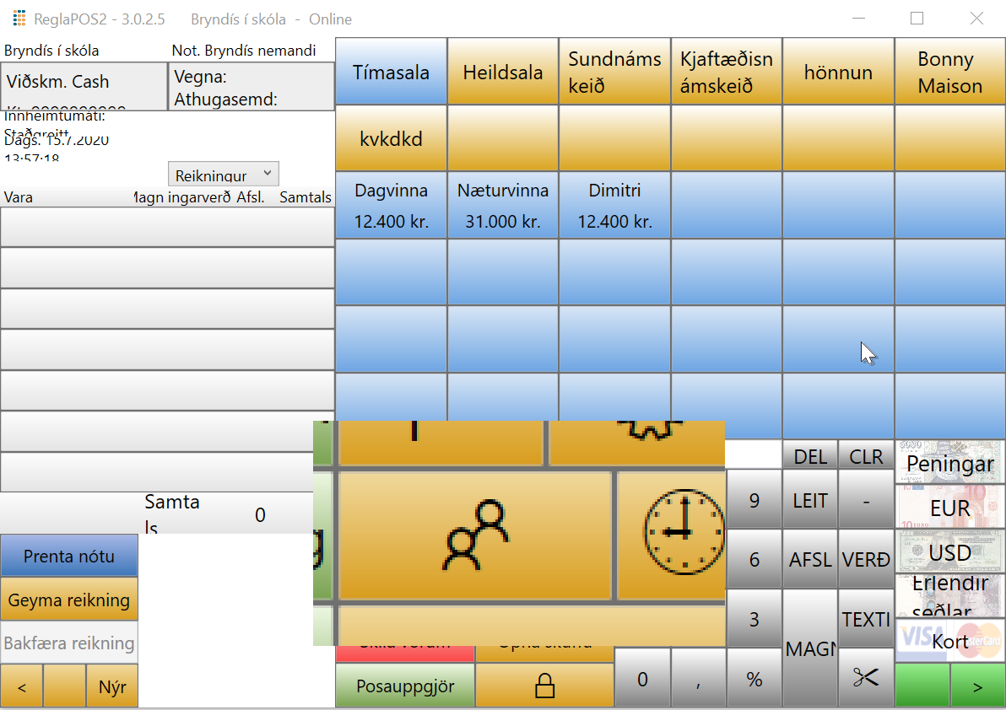
Task: Add the Næturvinna 31.000 kr. item
Action: [x=502, y=206]
